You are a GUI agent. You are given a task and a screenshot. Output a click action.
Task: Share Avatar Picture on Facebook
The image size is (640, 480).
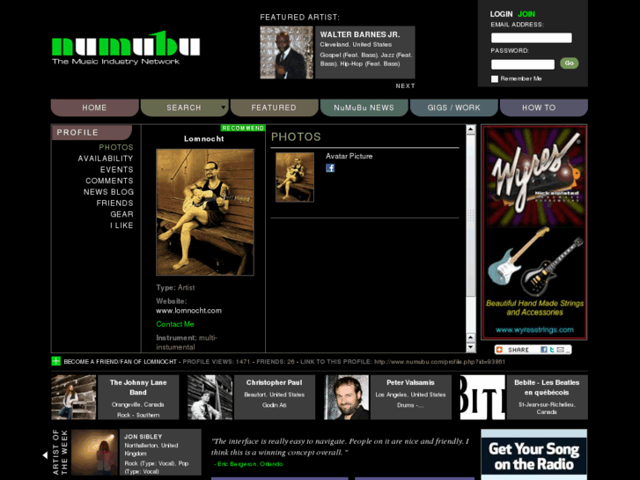330,168
